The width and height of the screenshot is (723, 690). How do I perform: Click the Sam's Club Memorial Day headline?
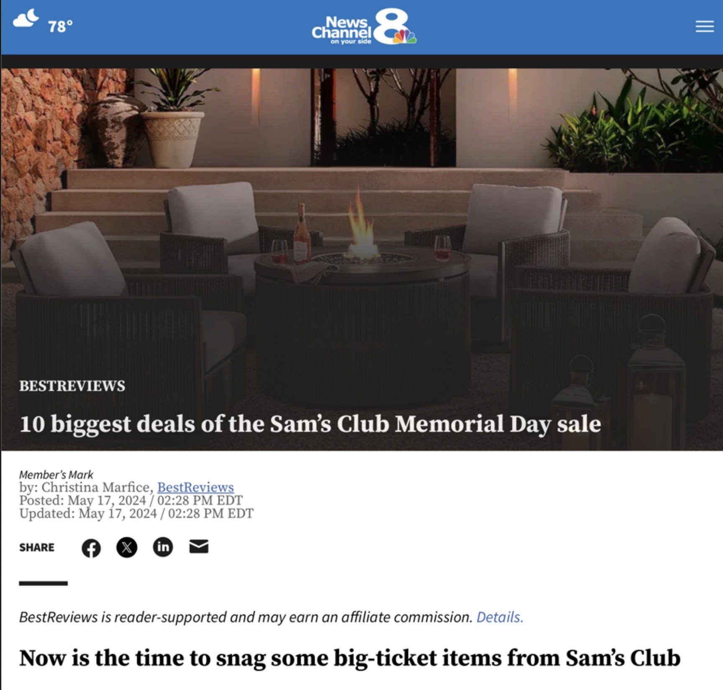point(310,424)
